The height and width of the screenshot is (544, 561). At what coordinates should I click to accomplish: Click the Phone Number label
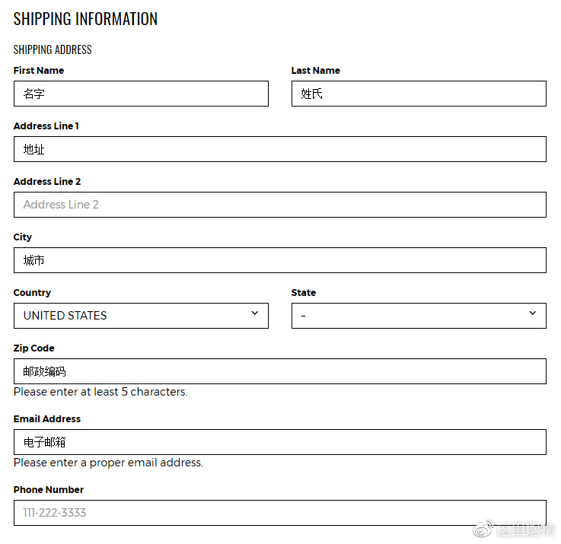pyautogui.click(x=49, y=490)
